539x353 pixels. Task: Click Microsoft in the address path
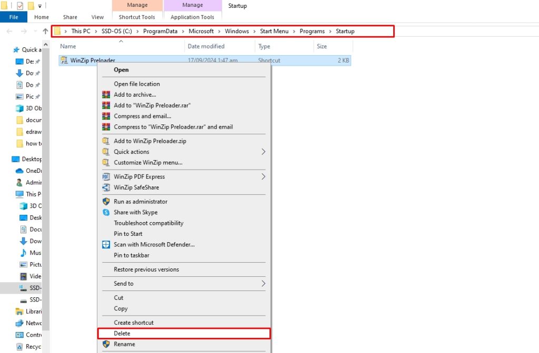coord(201,31)
